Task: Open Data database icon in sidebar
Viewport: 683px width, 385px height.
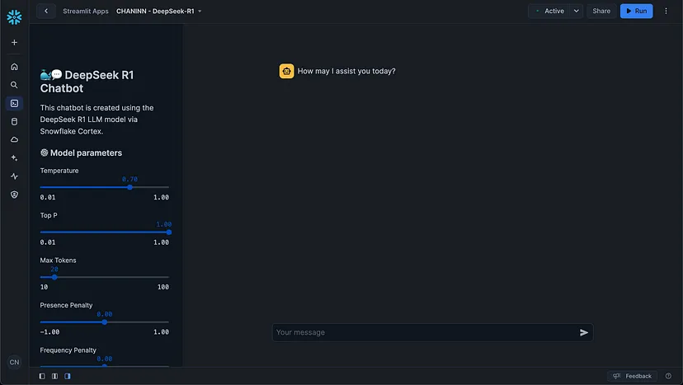Action: point(14,121)
